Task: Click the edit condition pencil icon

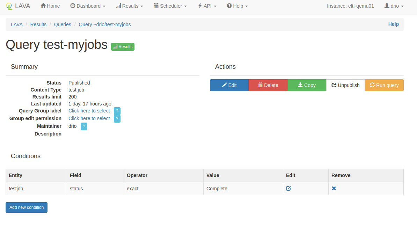Action: pyautogui.click(x=288, y=189)
